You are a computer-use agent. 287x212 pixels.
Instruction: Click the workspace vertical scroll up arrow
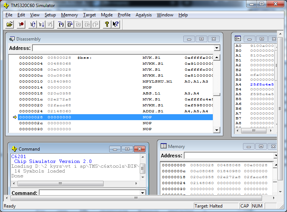pos(280,34)
